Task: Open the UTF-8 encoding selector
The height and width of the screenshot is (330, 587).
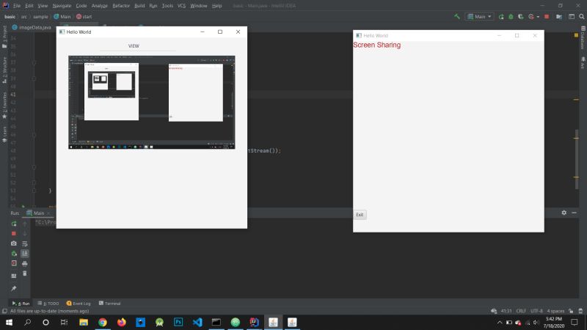Action: 536,311
